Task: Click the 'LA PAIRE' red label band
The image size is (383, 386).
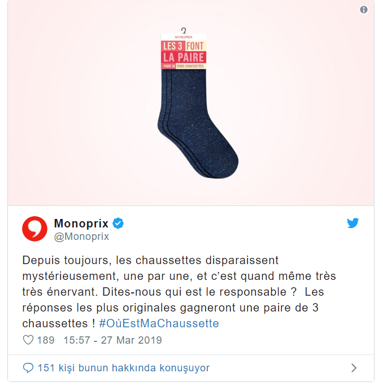Action: point(184,58)
